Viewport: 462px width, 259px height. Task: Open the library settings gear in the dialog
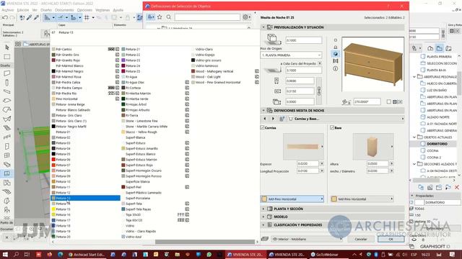coord(245,17)
